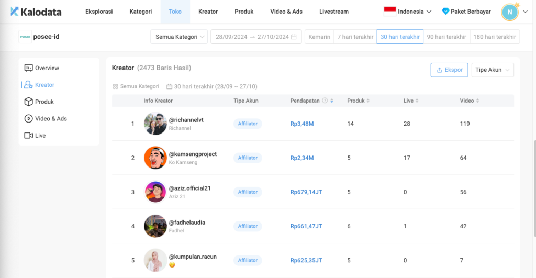Screen dimensions: 536x278
Task: Click the Info Kreator column header
Action: (158, 101)
